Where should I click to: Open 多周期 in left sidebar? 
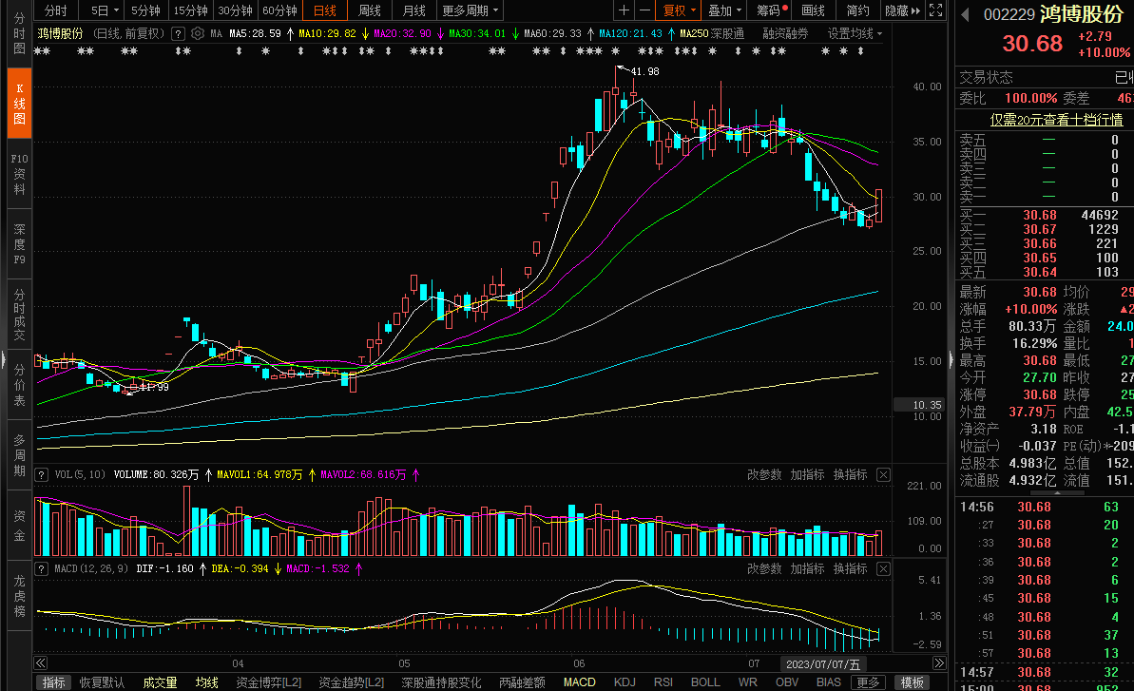coord(19,455)
